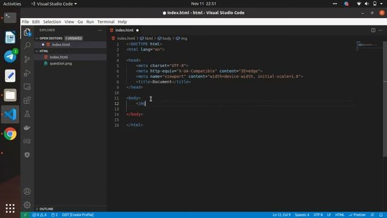Open the clock Nov 11 22:51 calendar
The height and width of the screenshot is (218, 387).
coord(204,4)
